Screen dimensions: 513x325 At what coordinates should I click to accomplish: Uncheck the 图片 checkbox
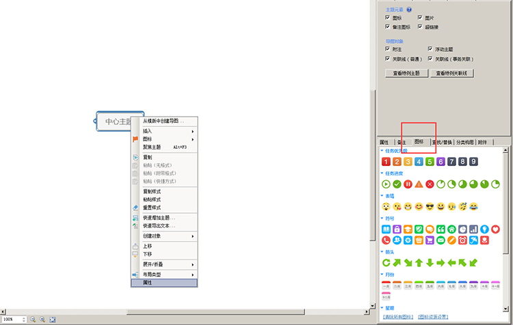point(430,18)
